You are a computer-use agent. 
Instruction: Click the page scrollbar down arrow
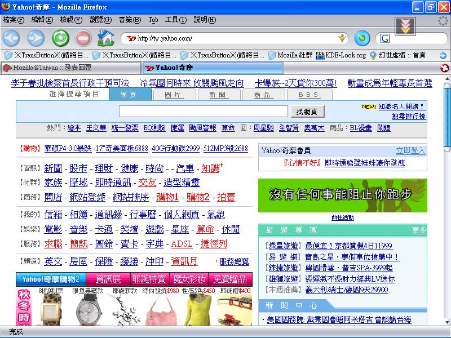pos(447,322)
